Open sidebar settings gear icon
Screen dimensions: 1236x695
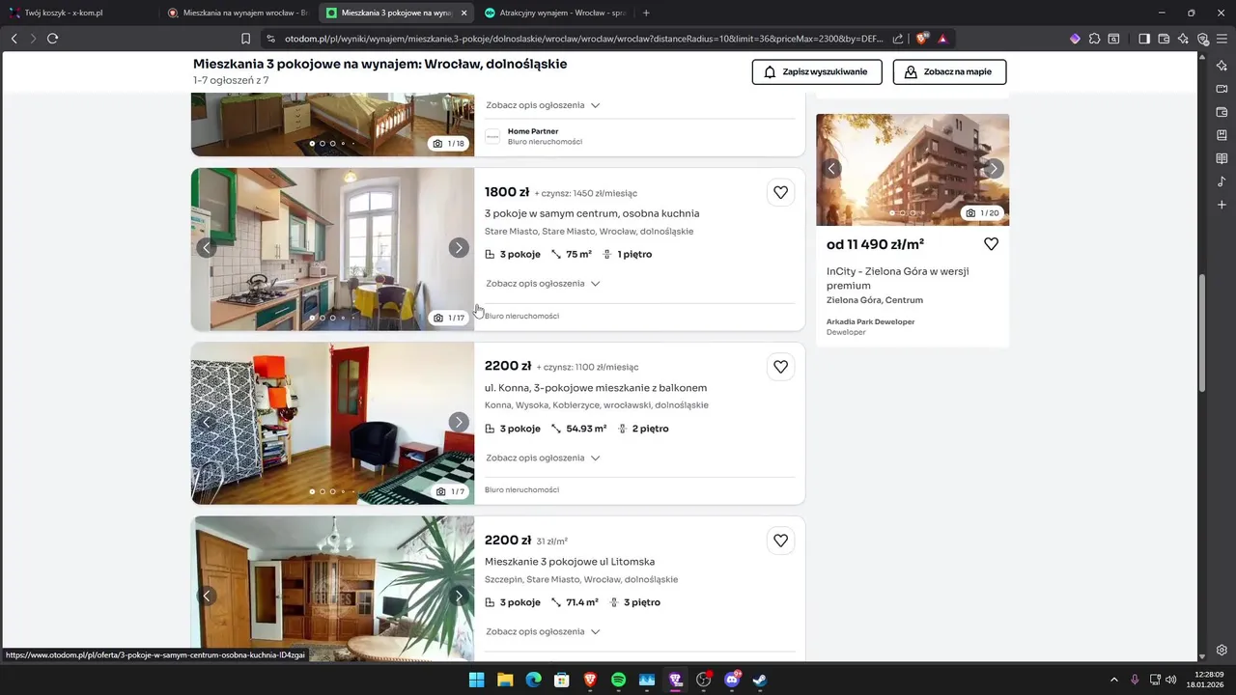[x=1222, y=650]
